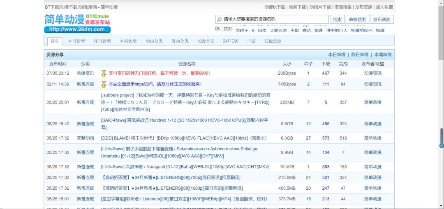The width and height of the screenshot is (444, 209).
Task: Click pinned arrow icon beside 本站全面启用https post
Action: (x=104, y=84)
